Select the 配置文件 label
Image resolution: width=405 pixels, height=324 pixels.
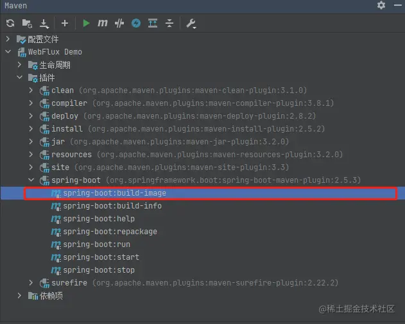click(x=43, y=39)
